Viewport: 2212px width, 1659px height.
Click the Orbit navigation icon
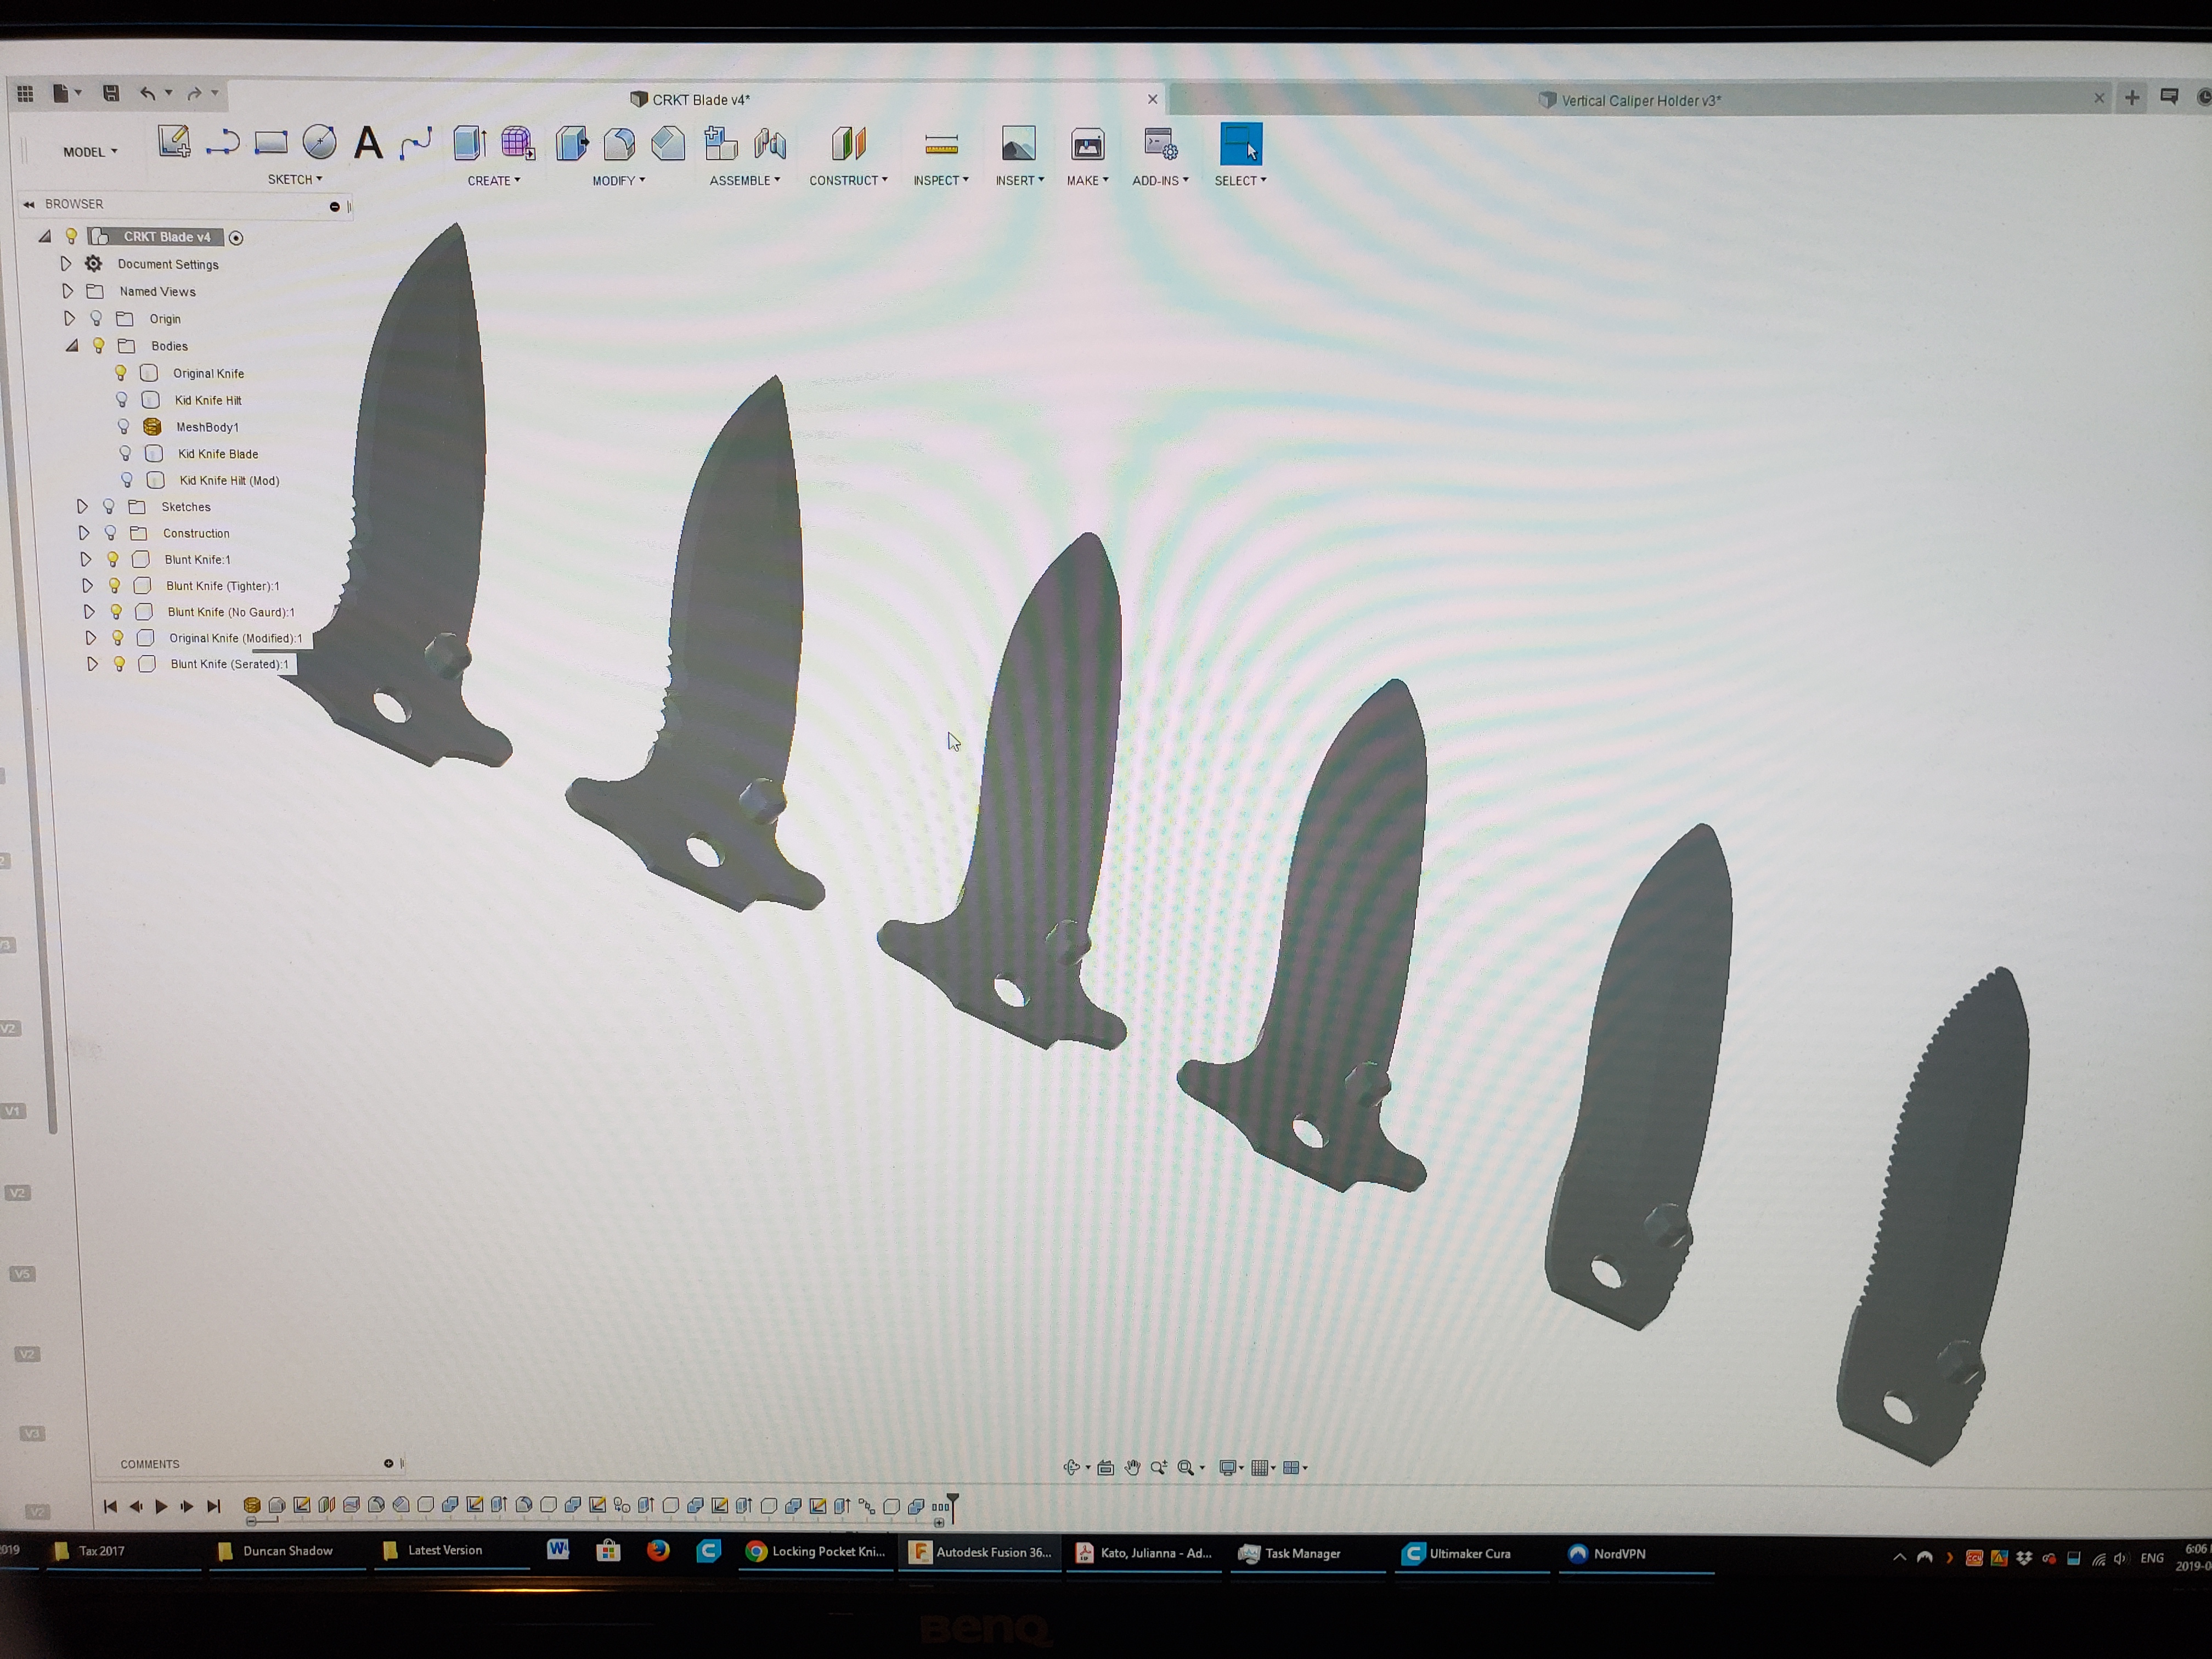click(x=1071, y=1468)
